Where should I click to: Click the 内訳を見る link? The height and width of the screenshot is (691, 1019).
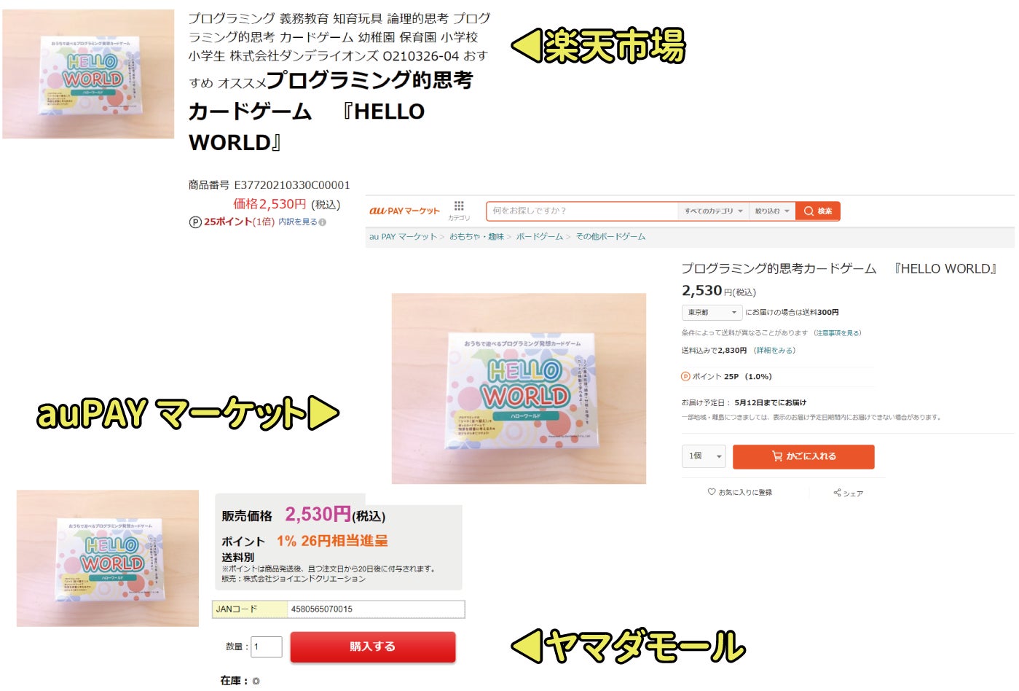298,222
